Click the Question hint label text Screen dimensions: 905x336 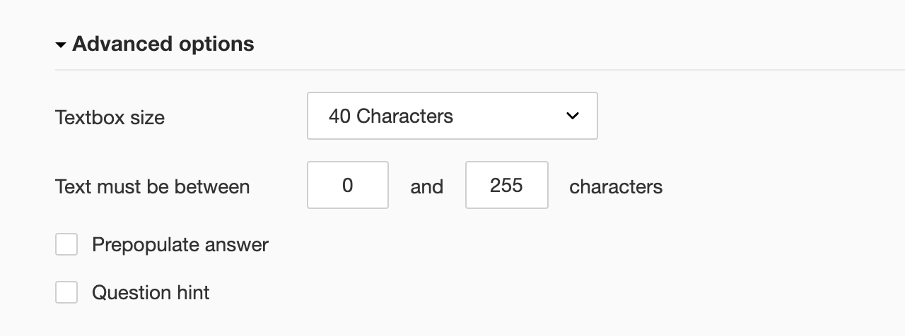pos(151,292)
